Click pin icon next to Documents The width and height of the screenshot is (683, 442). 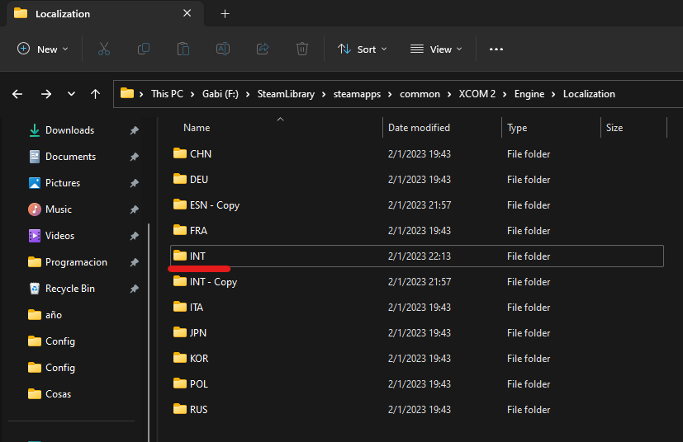tap(134, 157)
